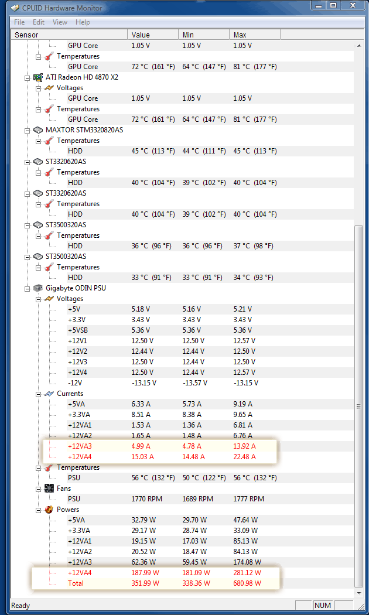369x615 pixels.
Task: Click the Temperatures thermometer icon above PSU 56 °C
Action: click(49, 467)
